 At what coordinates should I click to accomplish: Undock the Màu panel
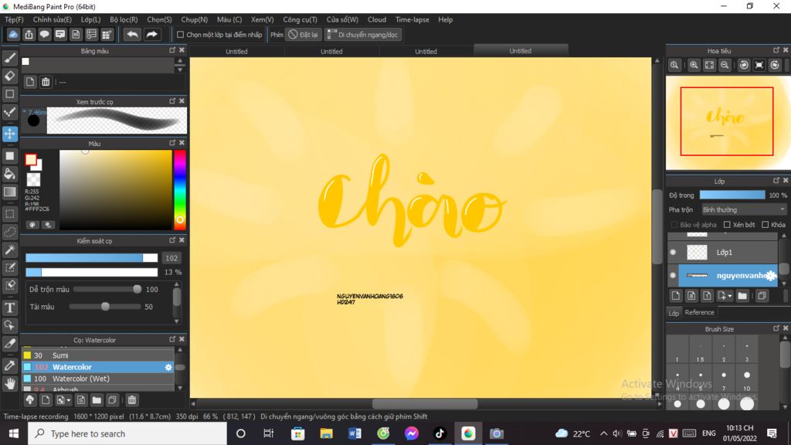tap(172, 143)
